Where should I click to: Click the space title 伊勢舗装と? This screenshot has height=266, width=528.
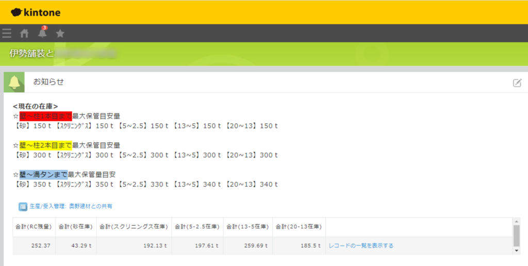pyautogui.click(x=32, y=53)
